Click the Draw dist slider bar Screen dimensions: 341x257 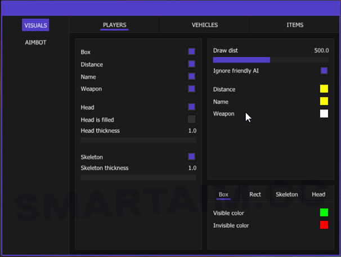click(271, 60)
